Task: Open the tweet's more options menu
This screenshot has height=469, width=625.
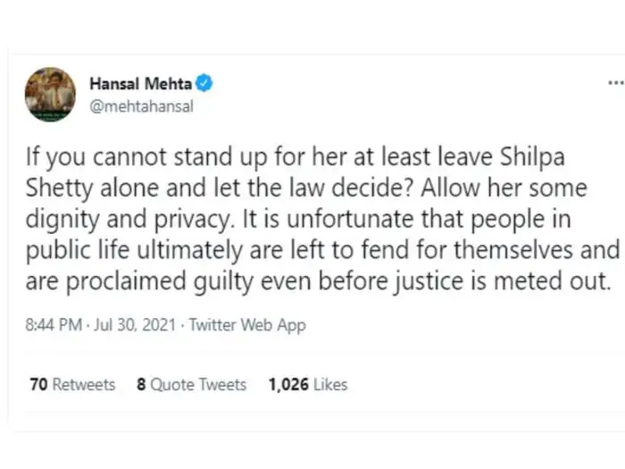Action: (615, 84)
